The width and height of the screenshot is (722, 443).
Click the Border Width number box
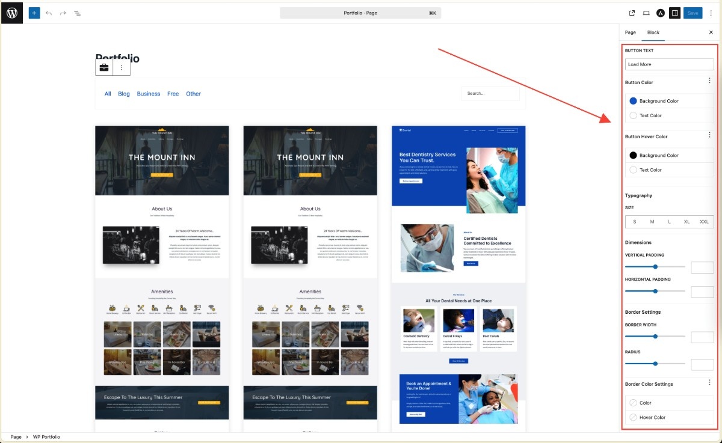pyautogui.click(x=702, y=337)
